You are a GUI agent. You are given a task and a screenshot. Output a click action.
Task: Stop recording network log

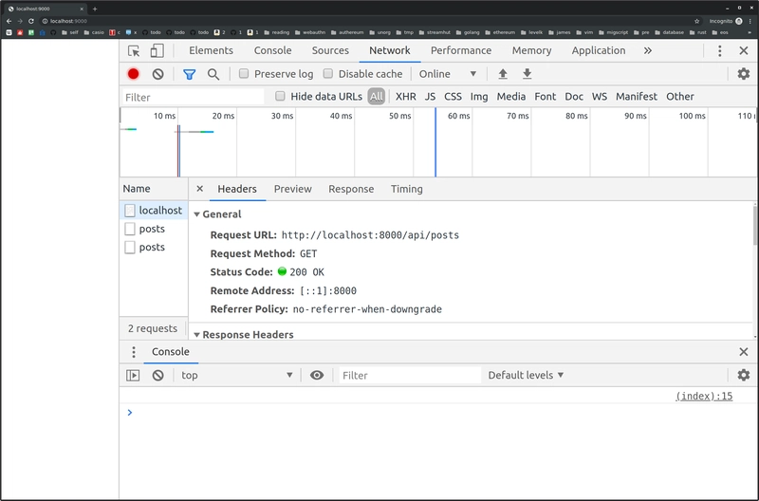point(133,74)
